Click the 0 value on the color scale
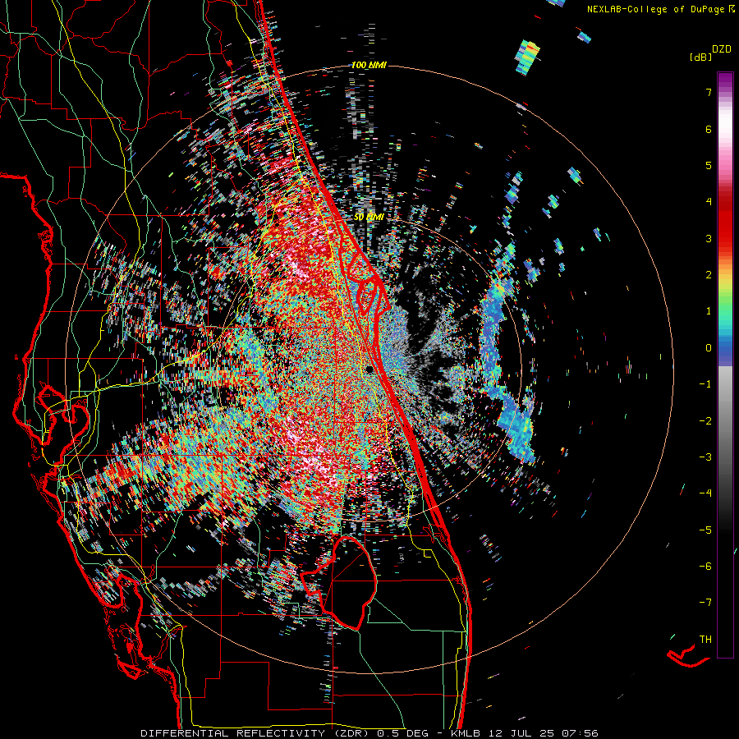 point(709,348)
